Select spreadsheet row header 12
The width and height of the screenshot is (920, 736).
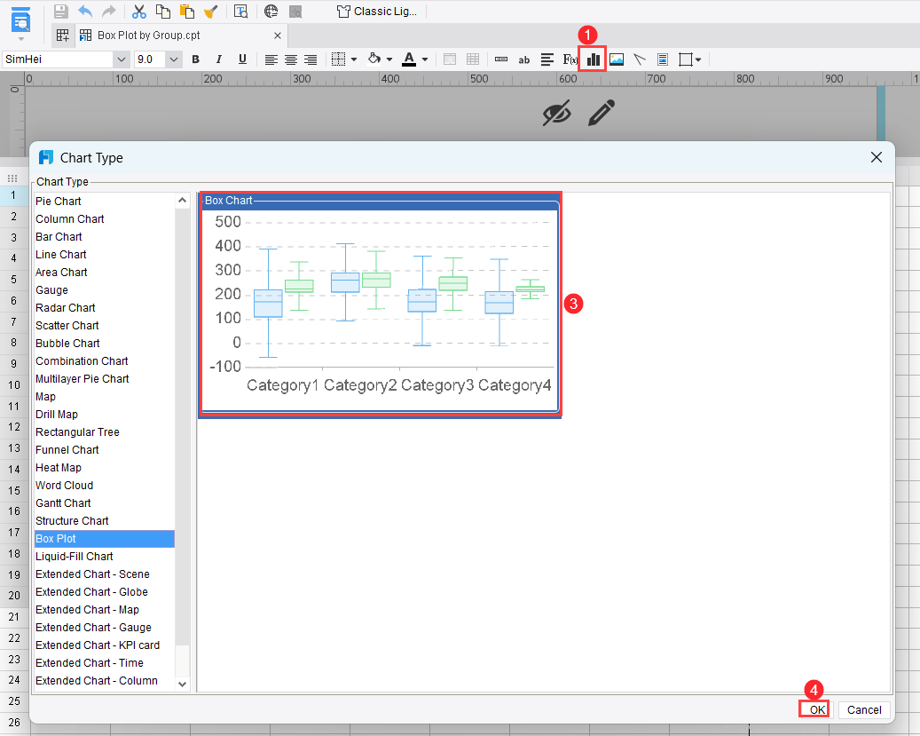(x=14, y=427)
